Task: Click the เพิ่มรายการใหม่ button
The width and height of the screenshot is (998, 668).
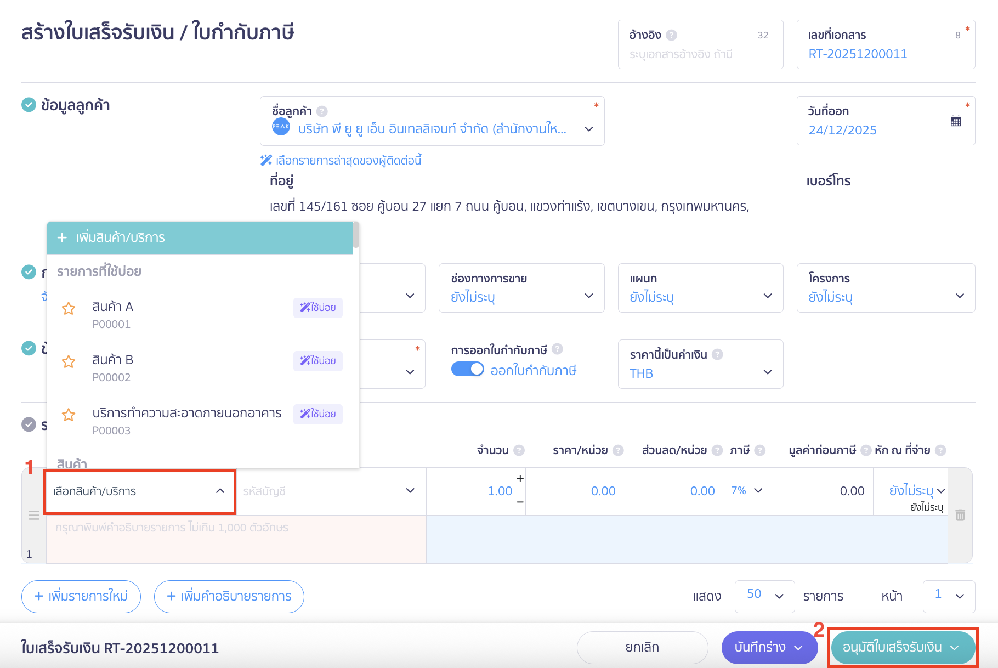Action: click(81, 596)
